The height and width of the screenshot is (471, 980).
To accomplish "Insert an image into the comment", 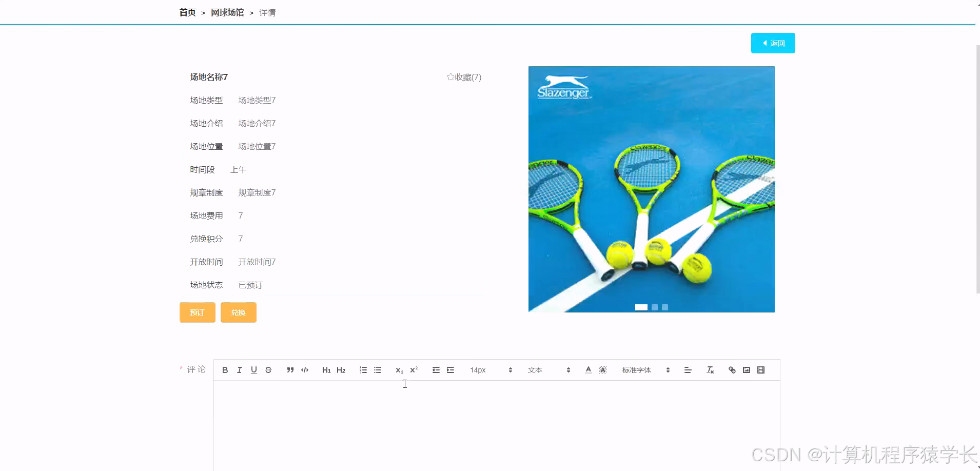I will tap(747, 370).
